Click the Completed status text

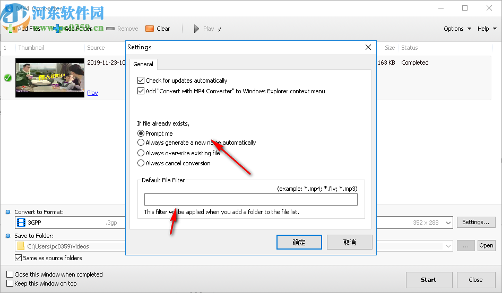[415, 63]
